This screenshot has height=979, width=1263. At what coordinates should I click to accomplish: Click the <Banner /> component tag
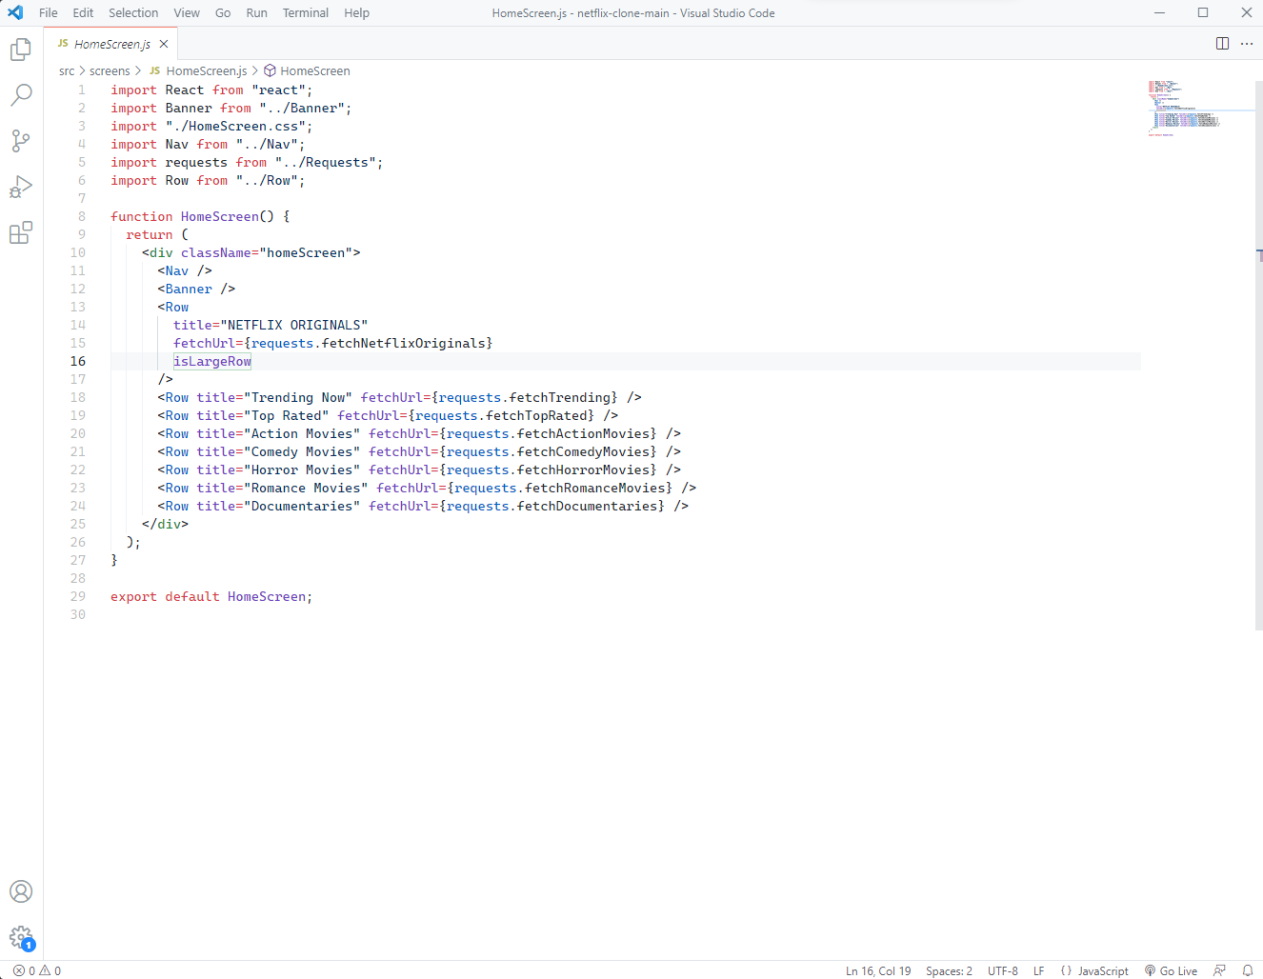[x=196, y=289]
